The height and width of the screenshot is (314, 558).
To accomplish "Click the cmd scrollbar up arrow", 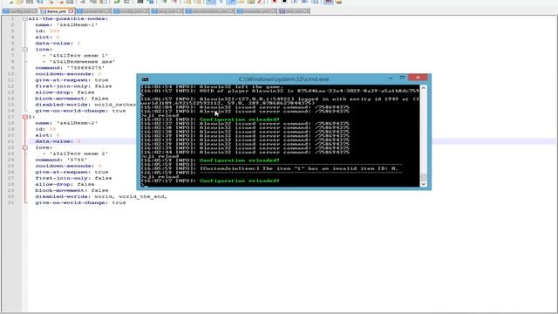I will pyautogui.click(x=423, y=87).
